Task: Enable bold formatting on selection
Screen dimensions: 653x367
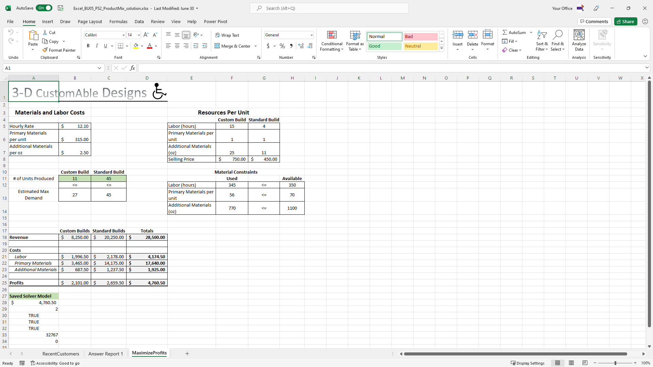Action: [88, 46]
